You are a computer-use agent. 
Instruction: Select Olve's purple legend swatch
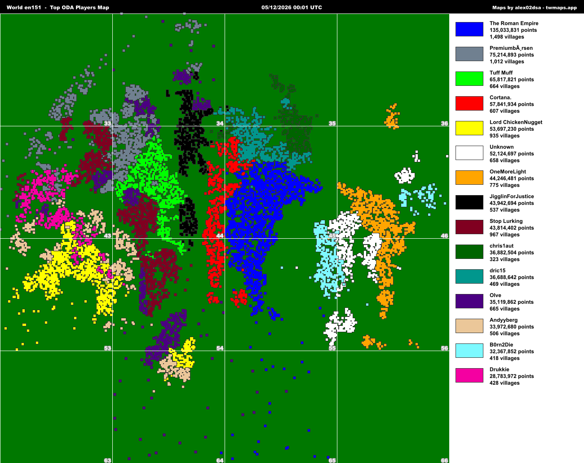click(469, 301)
